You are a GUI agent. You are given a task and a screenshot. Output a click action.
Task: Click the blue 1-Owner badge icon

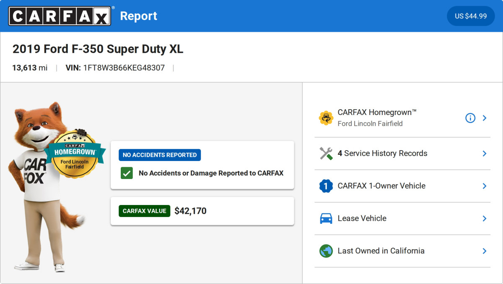pyautogui.click(x=326, y=186)
